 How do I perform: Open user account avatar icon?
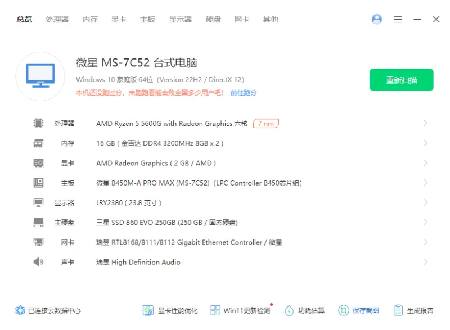376,19
